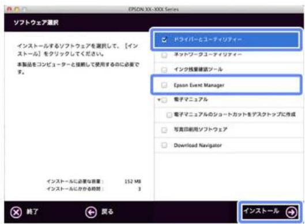Close the window with red button
Image resolution: width=305 pixels, height=224 pixels.
tap(9, 9)
